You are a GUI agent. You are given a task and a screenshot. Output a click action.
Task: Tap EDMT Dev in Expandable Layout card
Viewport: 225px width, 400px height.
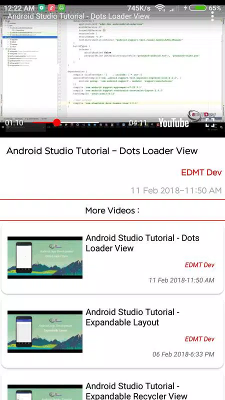[199, 339]
